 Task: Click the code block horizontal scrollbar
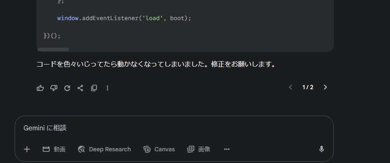pos(53,49)
